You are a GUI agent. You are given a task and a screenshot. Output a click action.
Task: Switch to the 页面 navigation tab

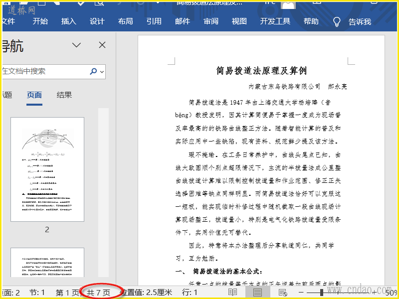34,95
